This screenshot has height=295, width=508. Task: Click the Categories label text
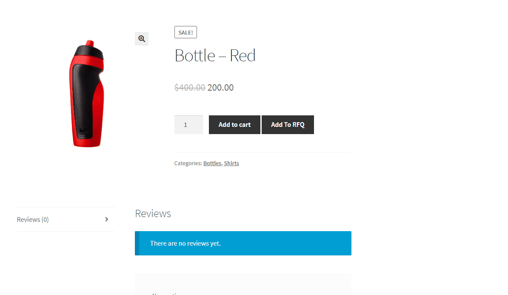point(188,163)
